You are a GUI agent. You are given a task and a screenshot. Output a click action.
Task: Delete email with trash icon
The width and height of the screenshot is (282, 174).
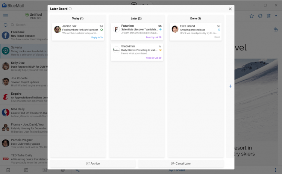click(x=268, y=16)
